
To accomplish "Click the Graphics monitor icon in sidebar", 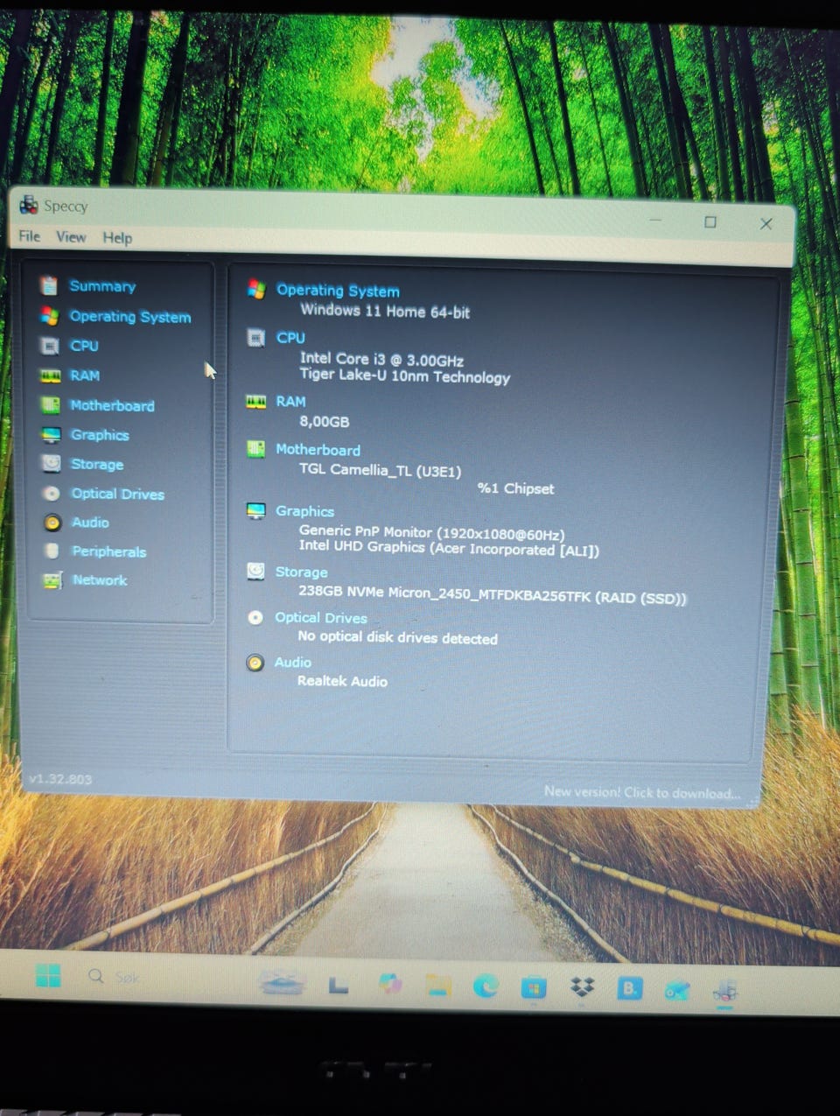I will click(x=52, y=434).
